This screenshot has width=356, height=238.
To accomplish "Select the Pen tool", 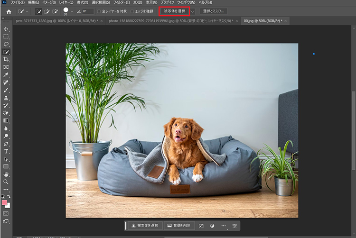I will click(x=6, y=144).
